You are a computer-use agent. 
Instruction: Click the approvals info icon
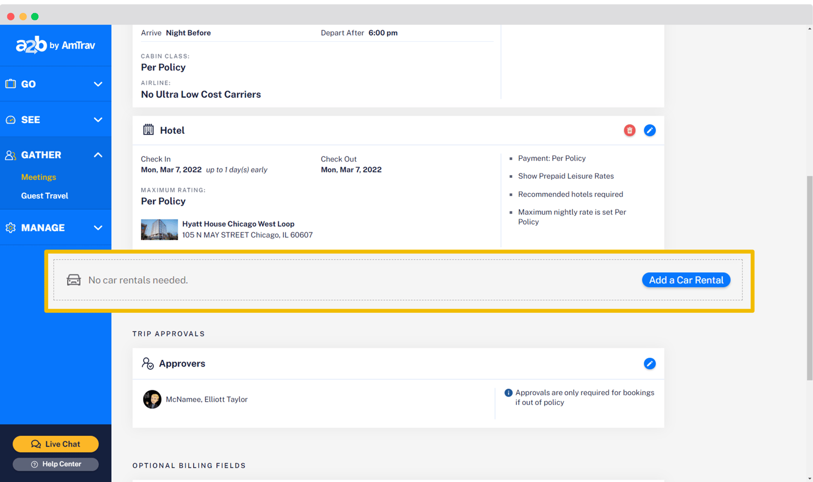(x=508, y=393)
